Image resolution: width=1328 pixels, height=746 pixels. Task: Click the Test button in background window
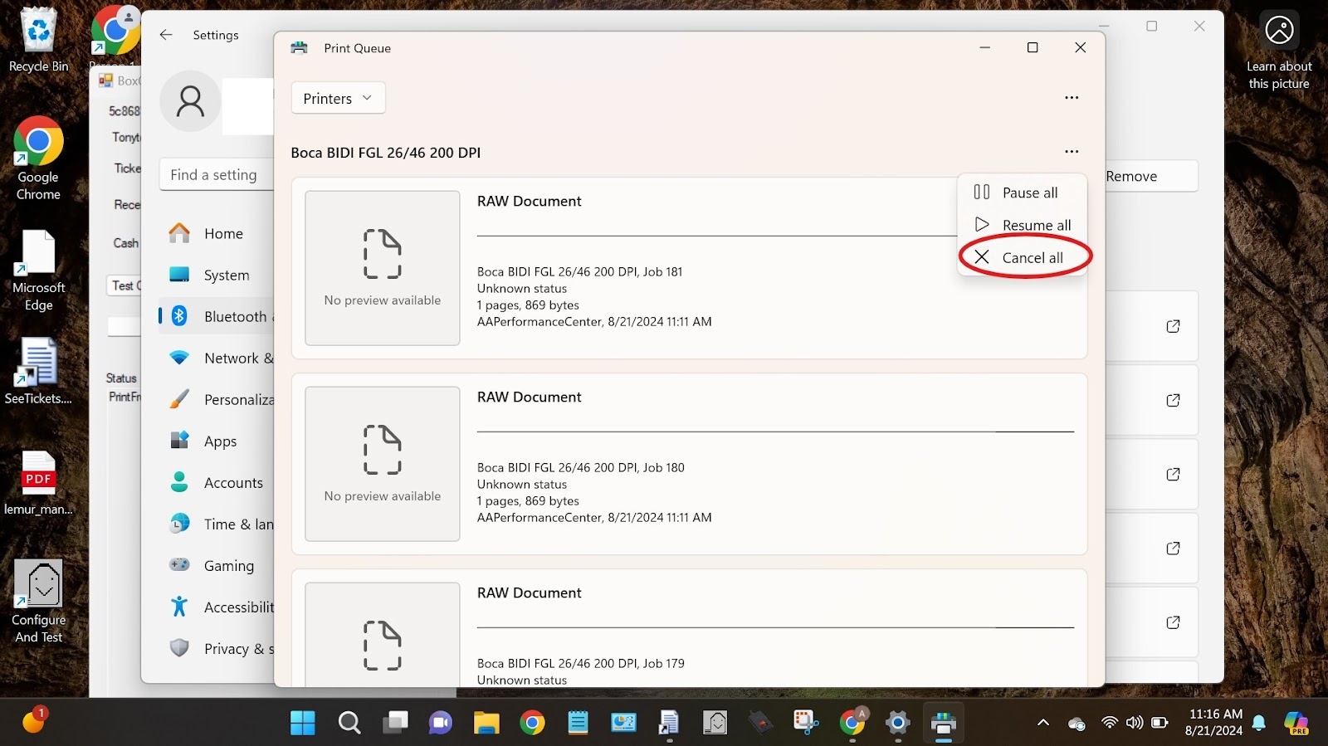pyautogui.click(x=124, y=285)
